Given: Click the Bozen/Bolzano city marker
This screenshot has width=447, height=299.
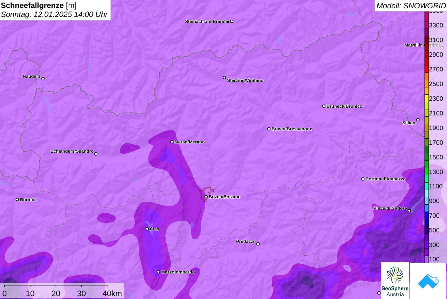Looking at the screenshot, I should [x=206, y=197].
